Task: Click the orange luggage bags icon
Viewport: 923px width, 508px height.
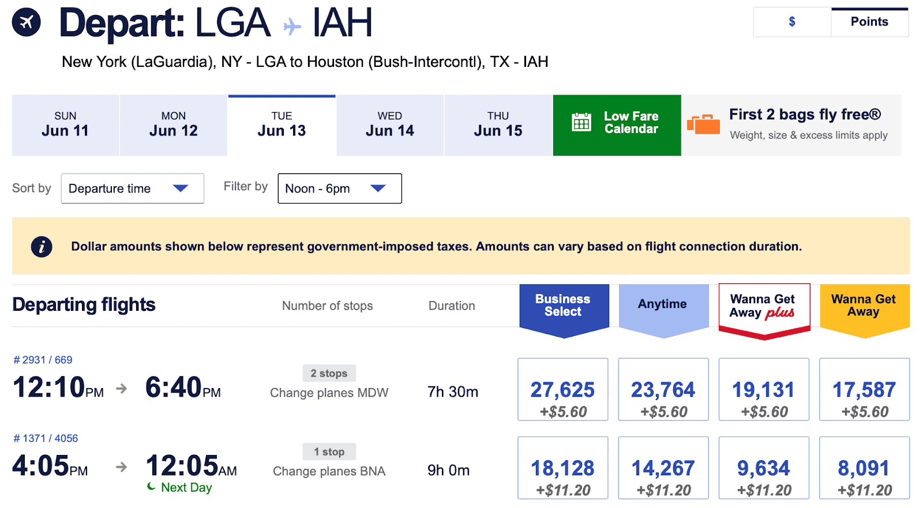Action: (x=703, y=124)
